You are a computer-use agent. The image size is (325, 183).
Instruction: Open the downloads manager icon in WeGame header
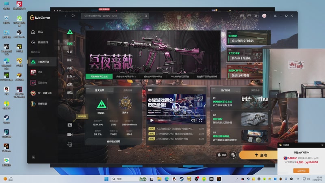(257, 16)
